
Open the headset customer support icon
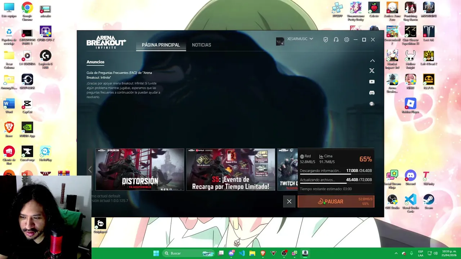click(336, 40)
